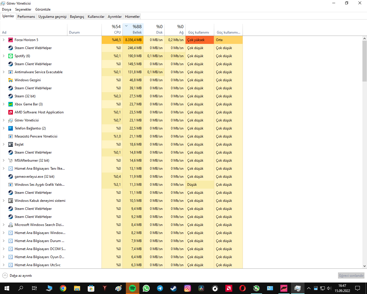The image size is (367, 294).
Task: Open the Seçenekler menu
Action: (x=23, y=9)
